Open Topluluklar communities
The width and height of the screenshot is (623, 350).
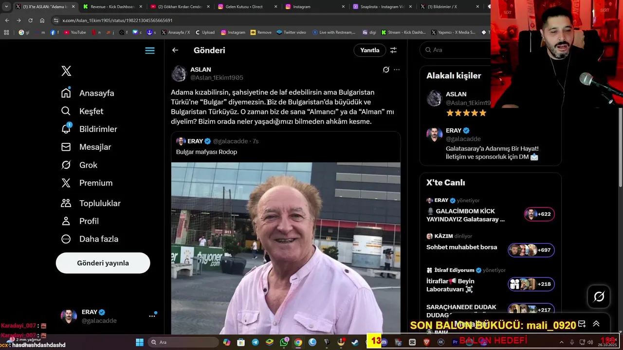coord(91,203)
